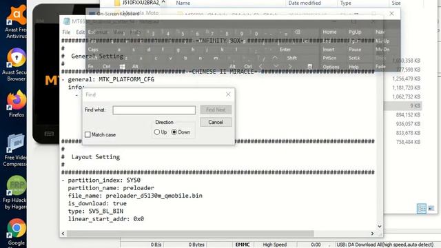The width and height of the screenshot is (441, 248).
Task: Open the Avast Secure Browser desktop icon
Action: pos(15,65)
